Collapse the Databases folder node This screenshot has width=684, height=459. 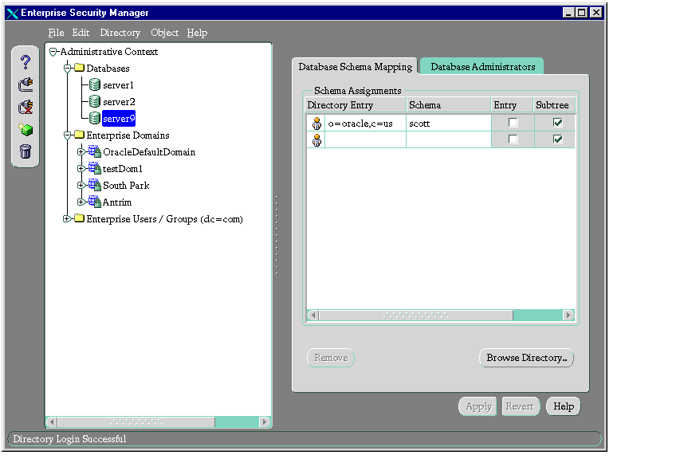tap(67, 69)
